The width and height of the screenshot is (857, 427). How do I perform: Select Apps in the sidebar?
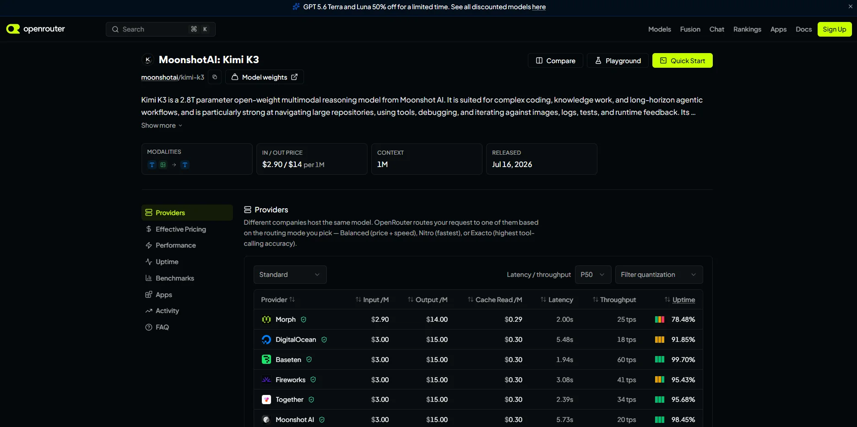click(187, 295)
